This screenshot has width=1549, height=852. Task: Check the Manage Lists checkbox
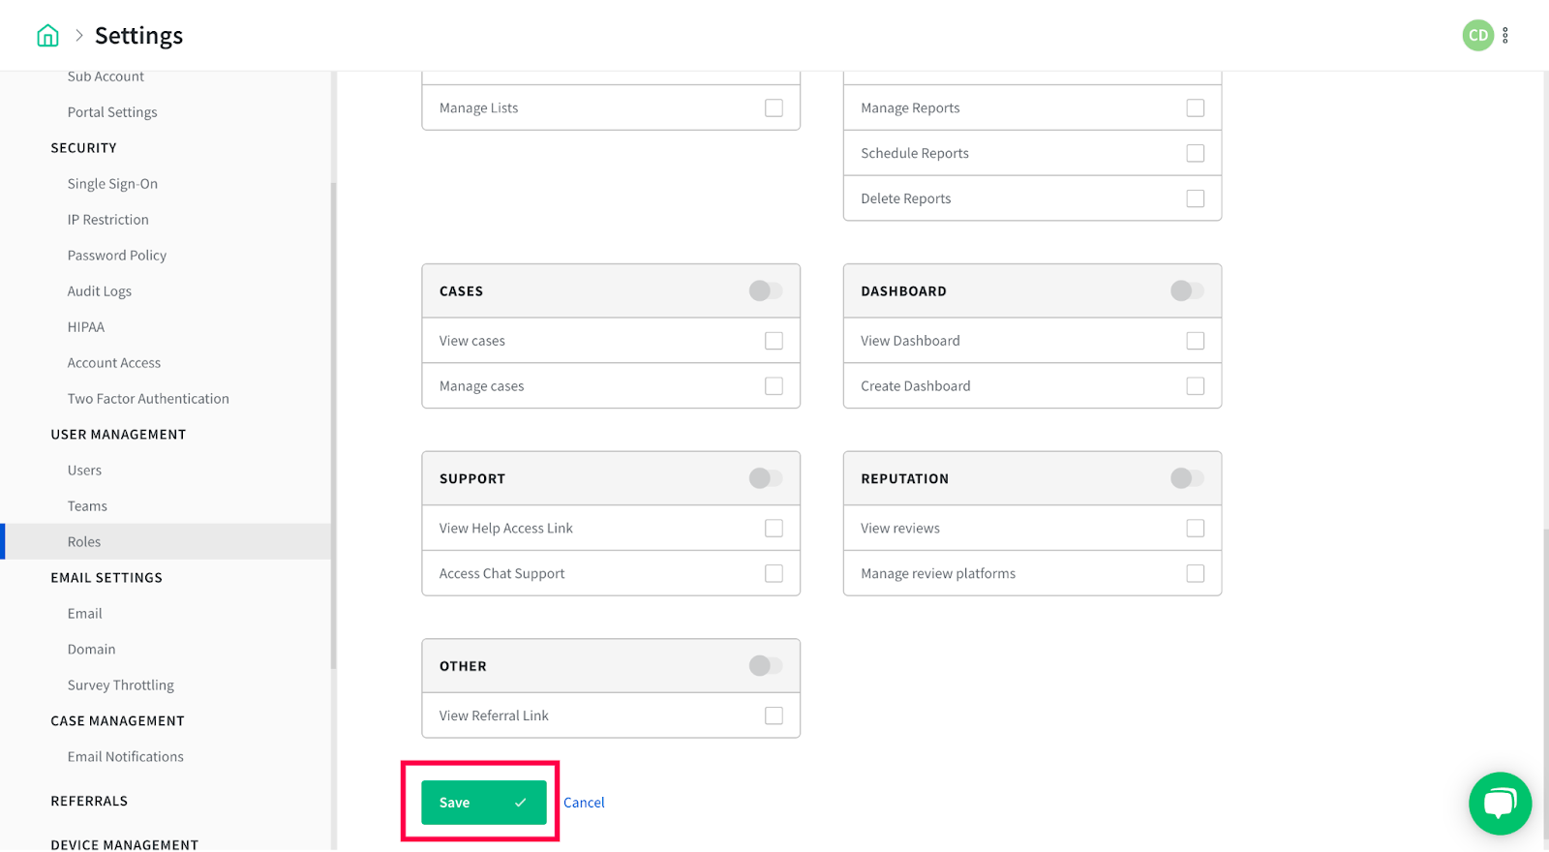[x=774, y=108]
